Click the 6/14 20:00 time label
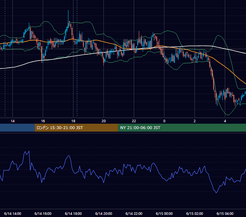Image resolution: width=246 pixels, height=217 pixels. tap(103, 213)
